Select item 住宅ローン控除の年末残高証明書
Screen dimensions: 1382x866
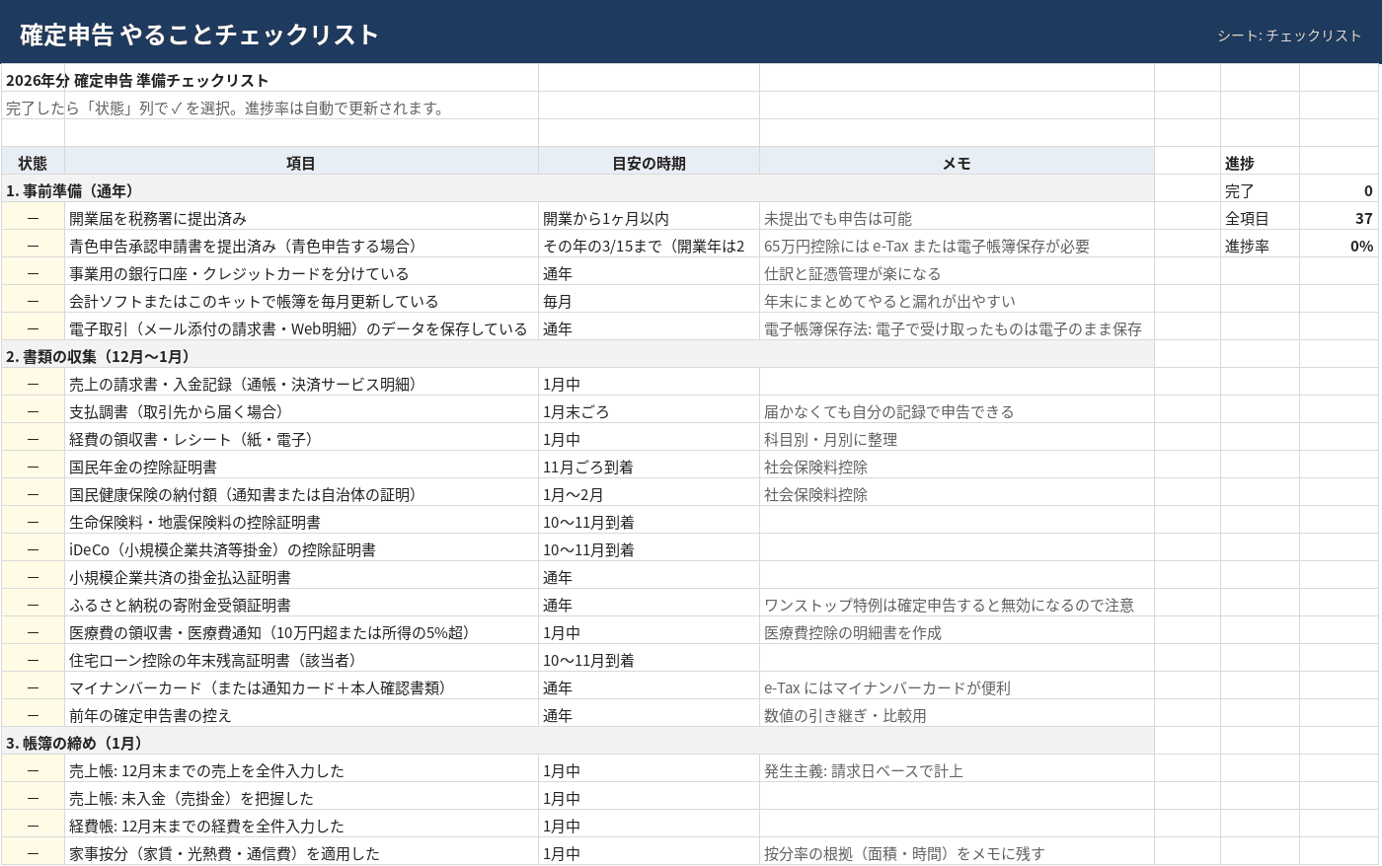tap(301, 660)
